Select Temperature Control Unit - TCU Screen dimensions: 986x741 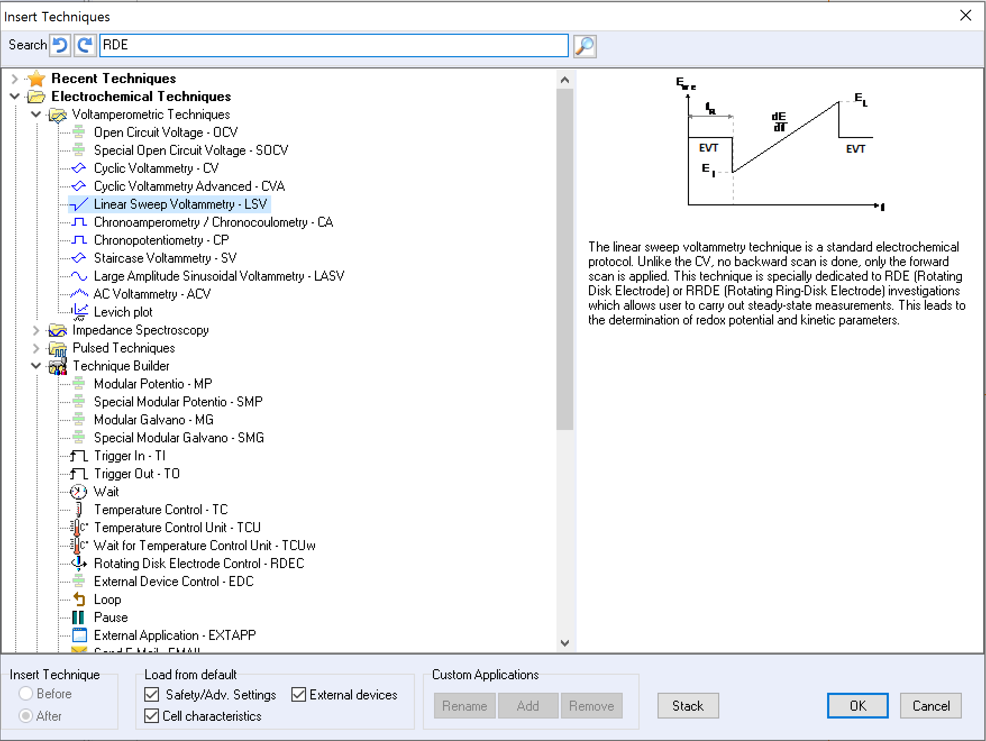[x=177, y=528]
